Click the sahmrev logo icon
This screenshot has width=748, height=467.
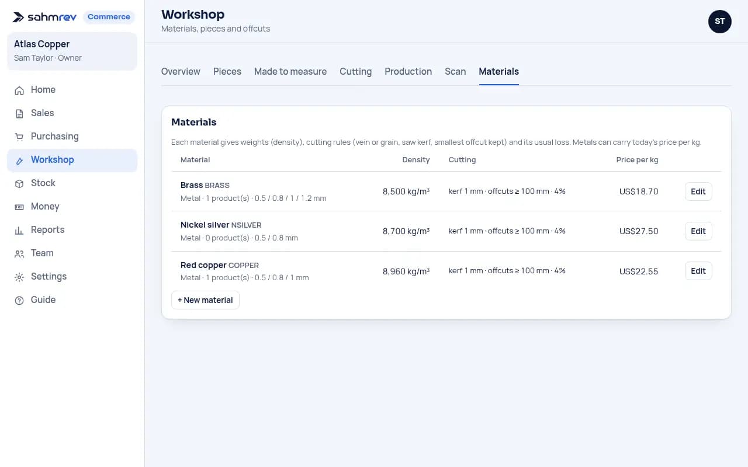[x=19, y=18]
